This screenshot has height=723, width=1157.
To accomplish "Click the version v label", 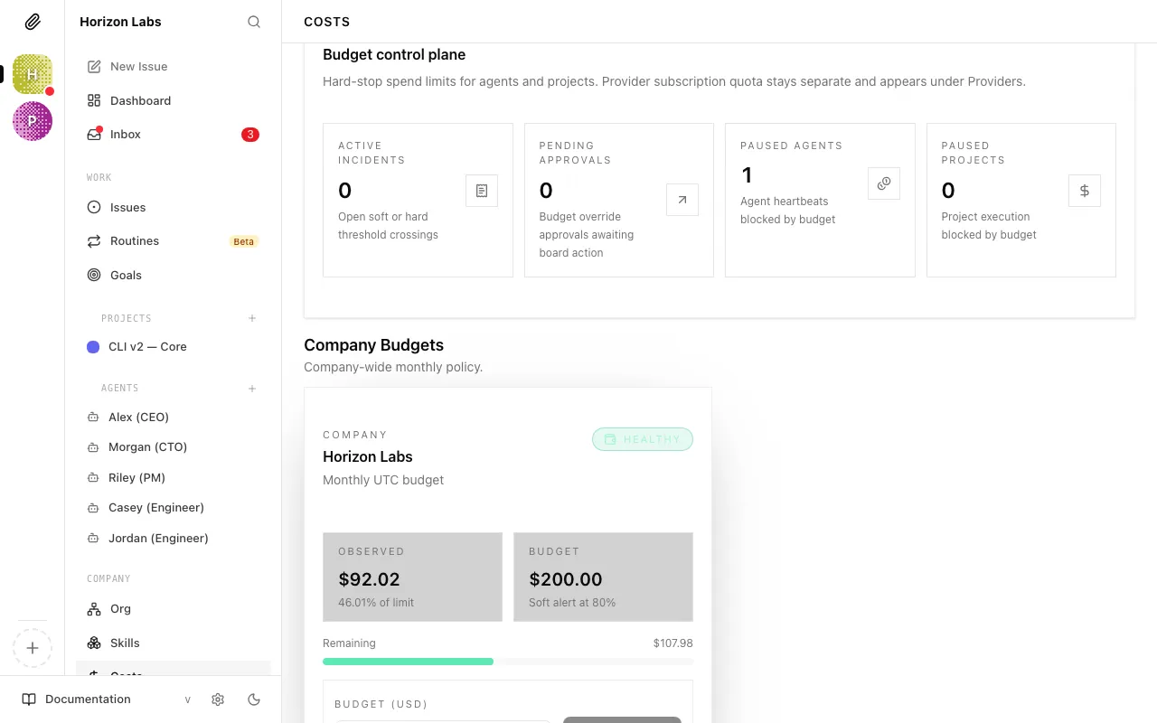I will pyautogui.click(x=188, y=700).
